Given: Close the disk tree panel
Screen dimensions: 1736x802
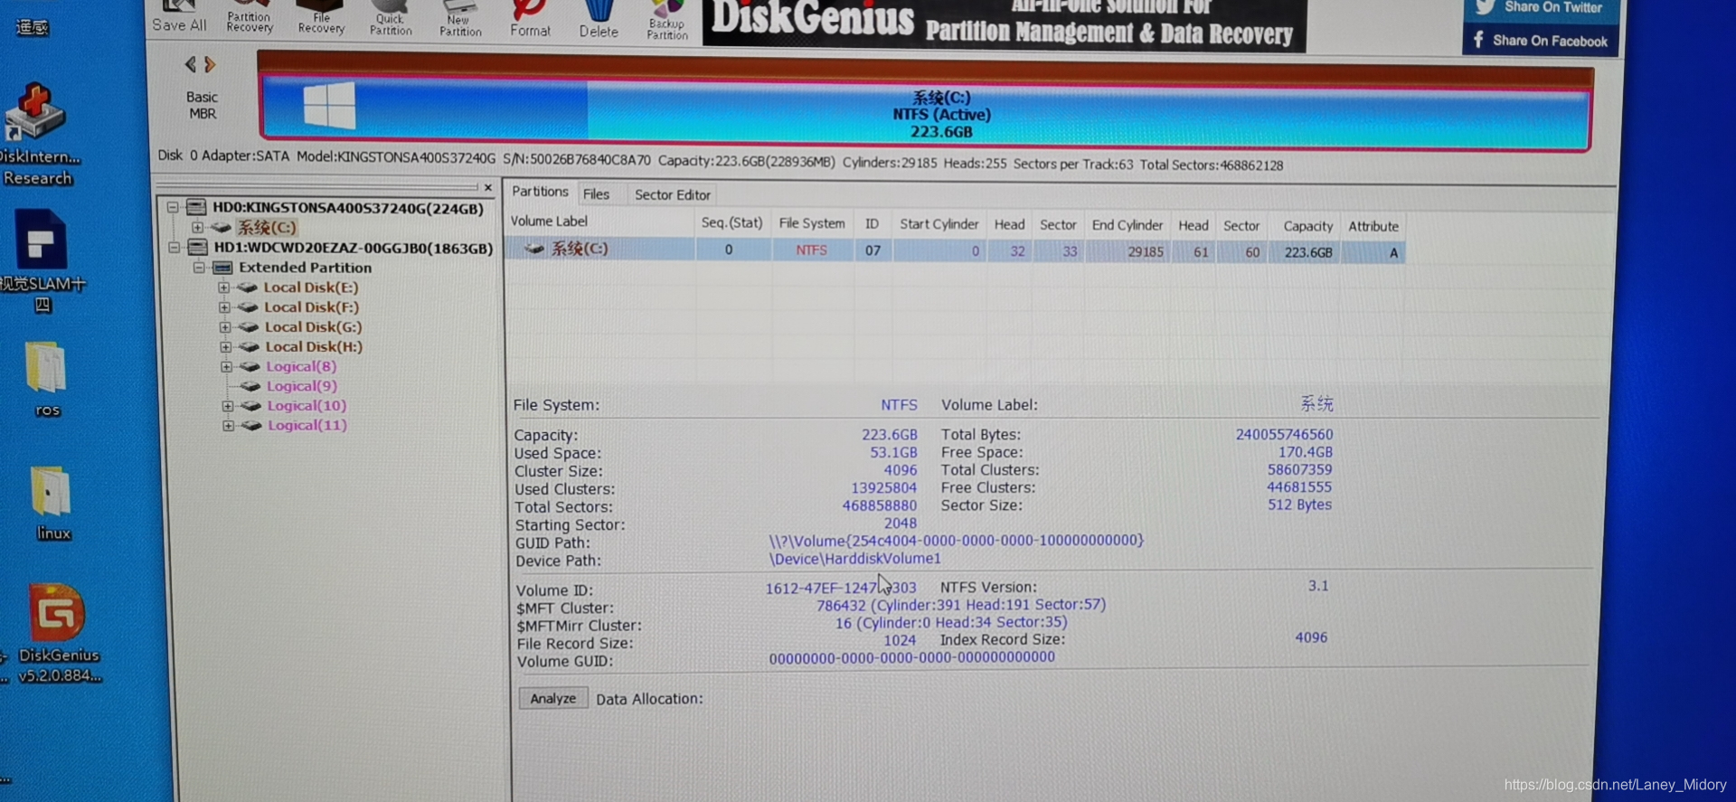Looking at the screenshot, I should [488, 188].
